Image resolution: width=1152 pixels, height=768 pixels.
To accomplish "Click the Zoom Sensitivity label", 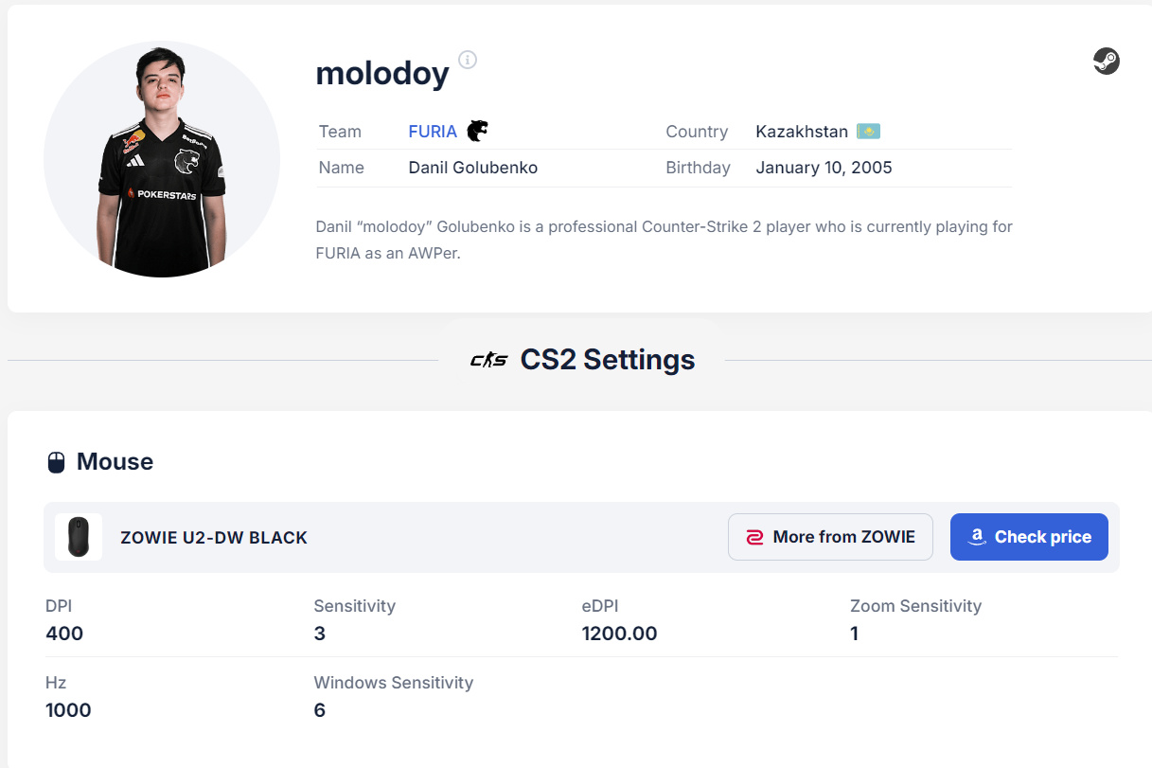I will pyautogui.click(x=915, y=606).
